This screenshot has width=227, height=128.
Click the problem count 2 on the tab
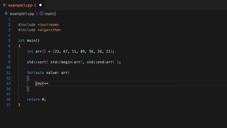[35, 5]
